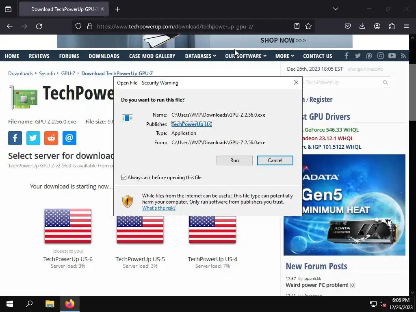416x312 pixels.
Task: Open TechPowerUp Instagram icon in navbar
Action: coord(380,56)
